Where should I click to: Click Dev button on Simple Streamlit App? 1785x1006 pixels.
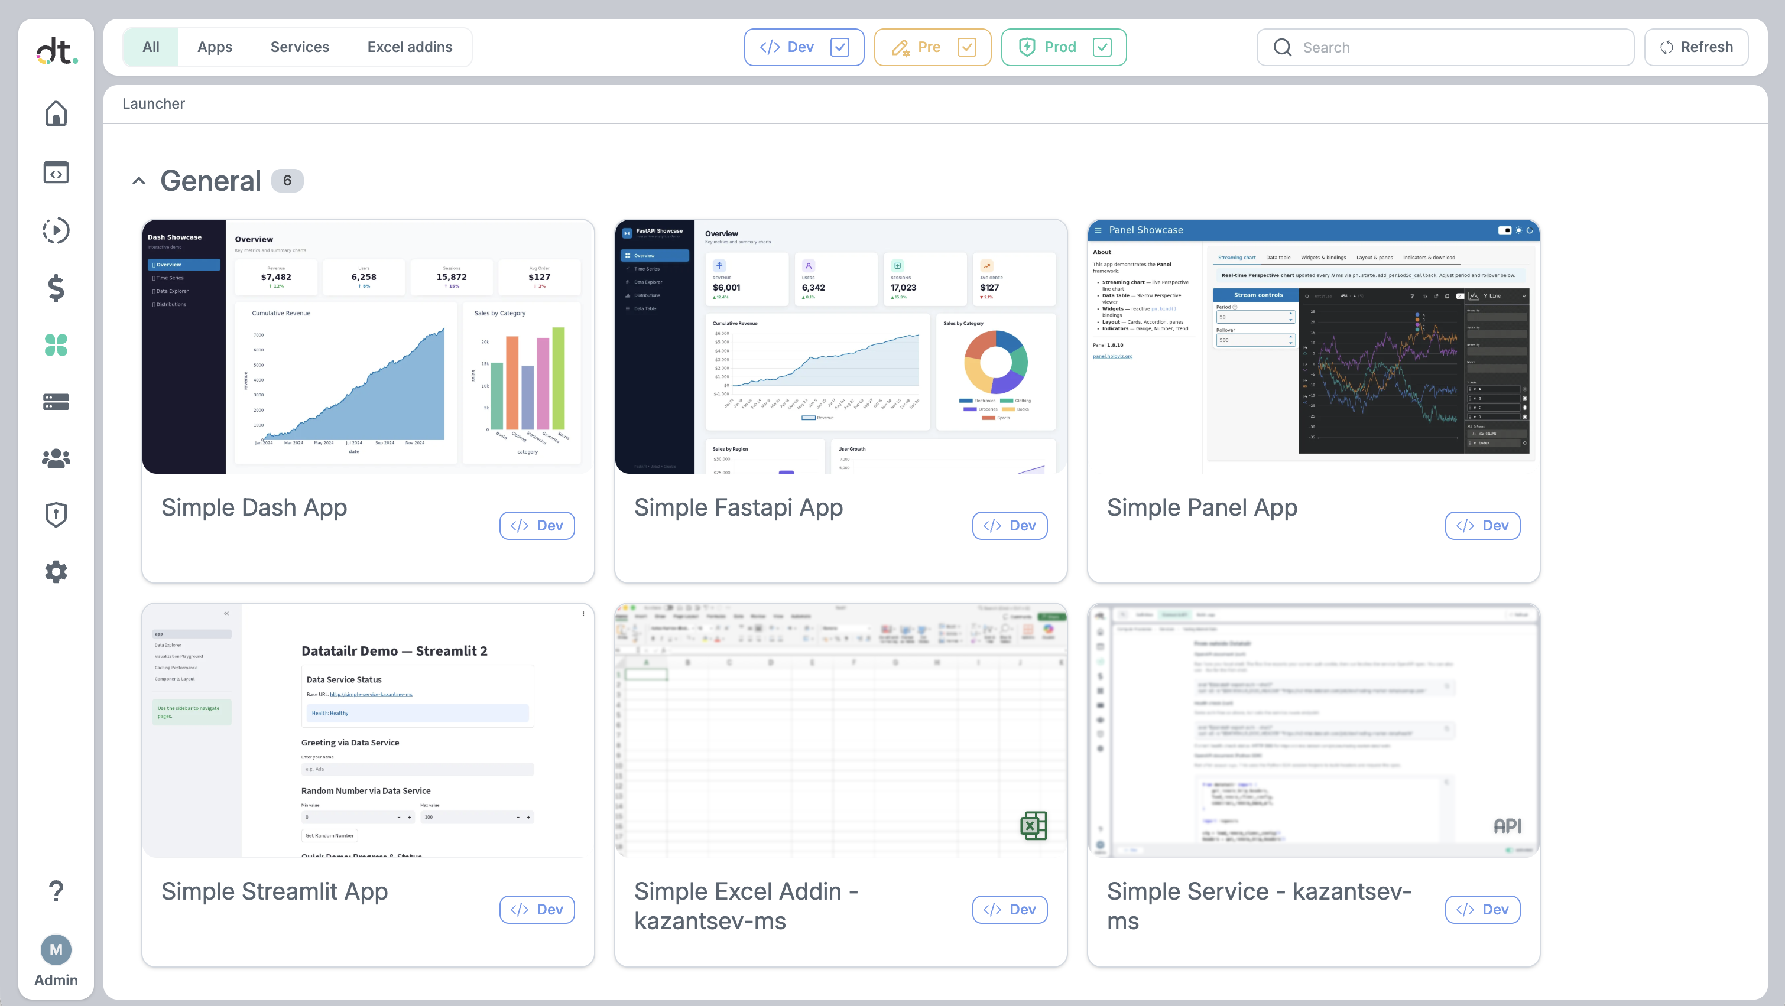[x=537, y=910]
